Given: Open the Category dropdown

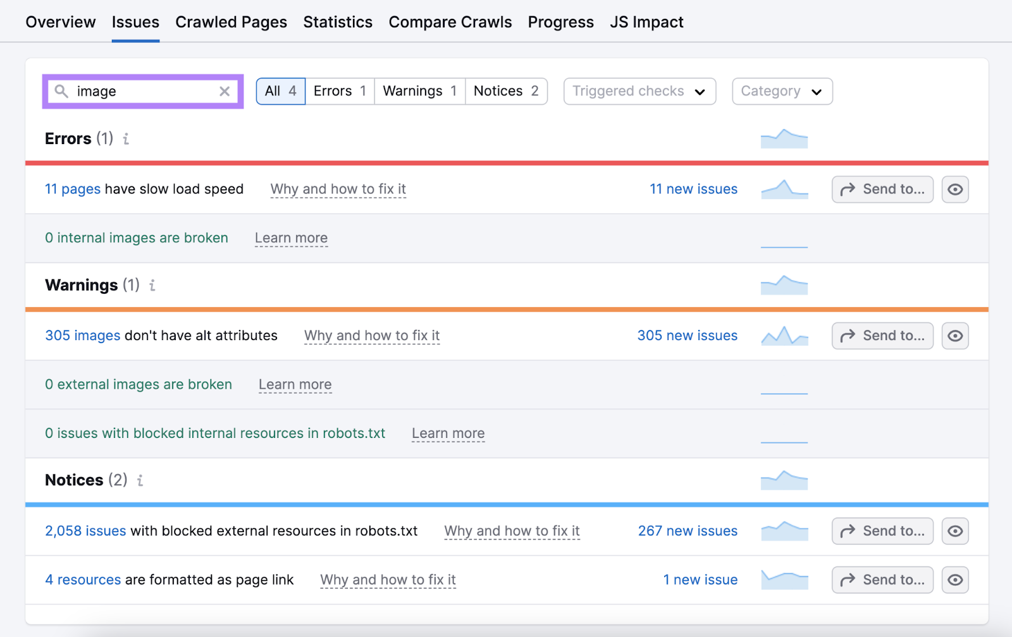Looking at the screenshot, I should point(782,91).
